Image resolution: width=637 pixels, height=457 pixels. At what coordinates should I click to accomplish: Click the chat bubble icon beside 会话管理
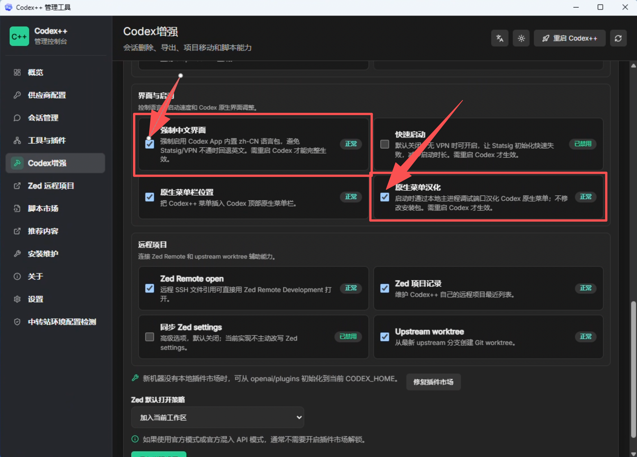[x=17, y=118]
